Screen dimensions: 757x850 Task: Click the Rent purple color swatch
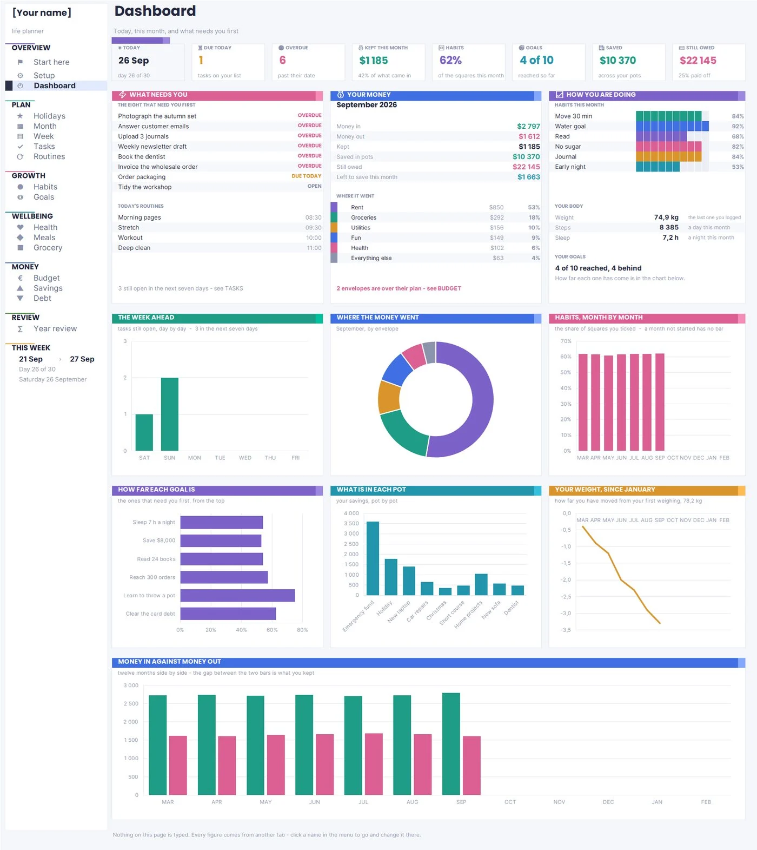click(x=334, y=207)
